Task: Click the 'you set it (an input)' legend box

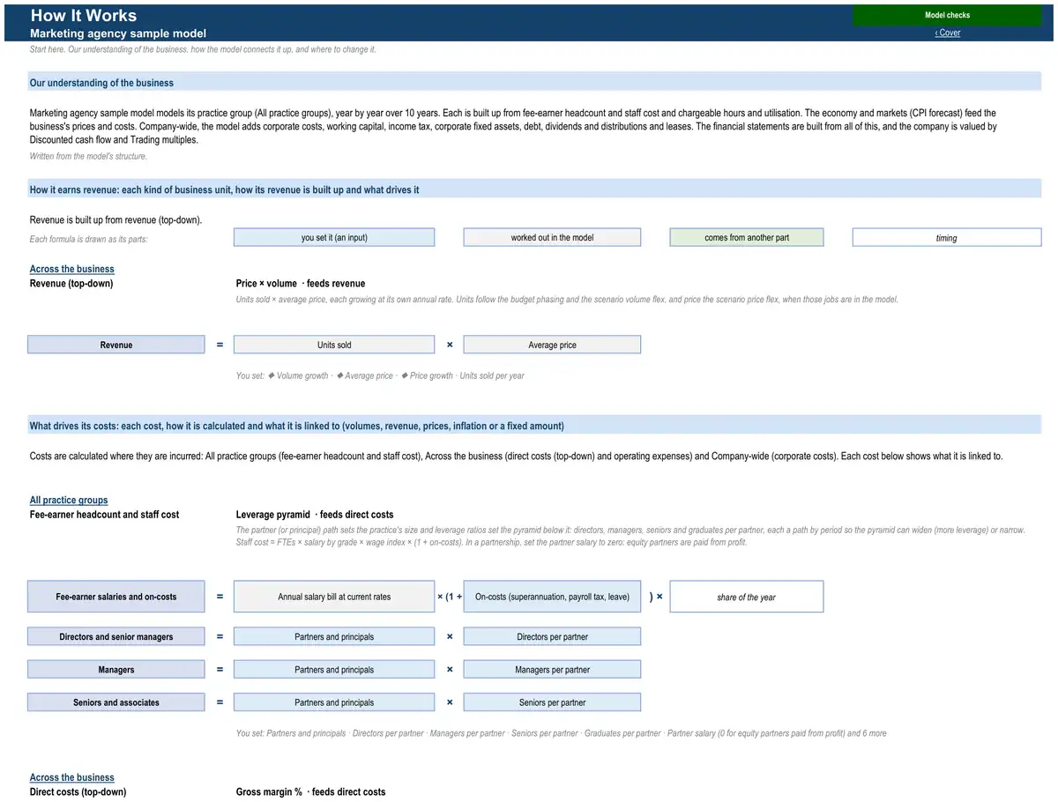Action: (x=334, y=237)
